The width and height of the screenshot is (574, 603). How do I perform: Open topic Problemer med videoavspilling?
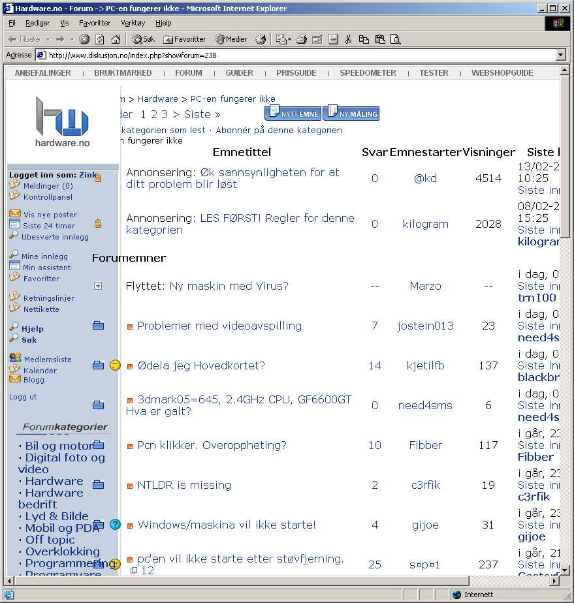pyautogui.click(x=219, y=326)
